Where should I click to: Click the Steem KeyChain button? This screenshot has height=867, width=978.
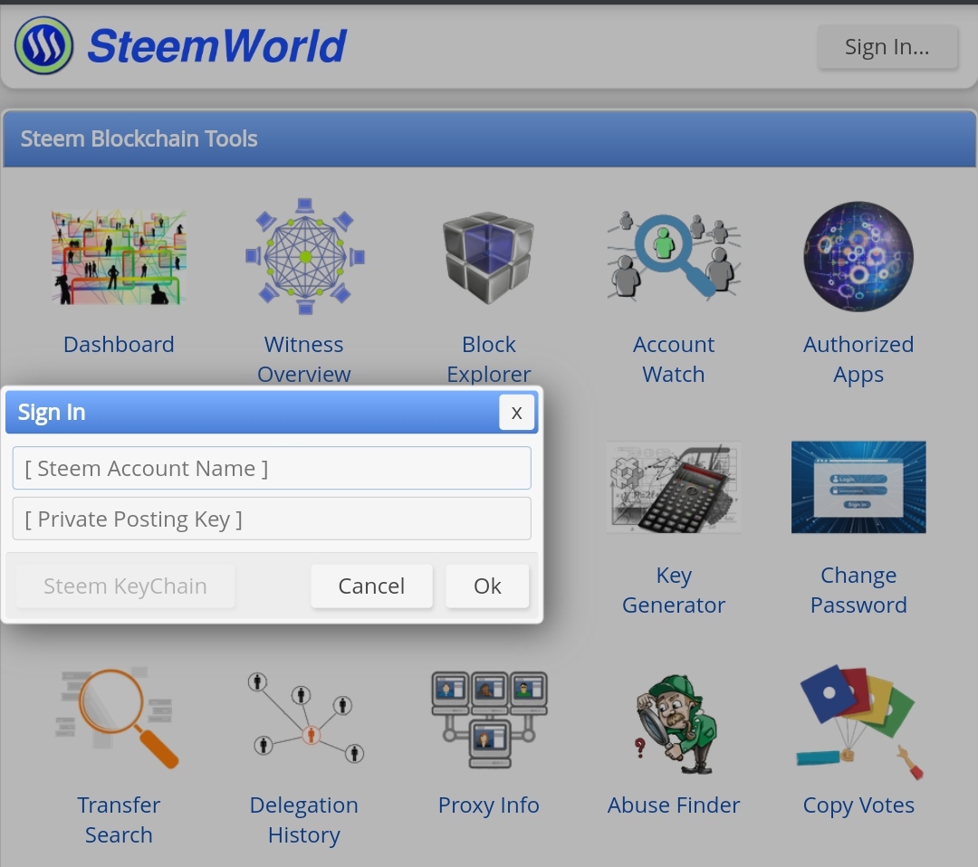click(125, 586)
